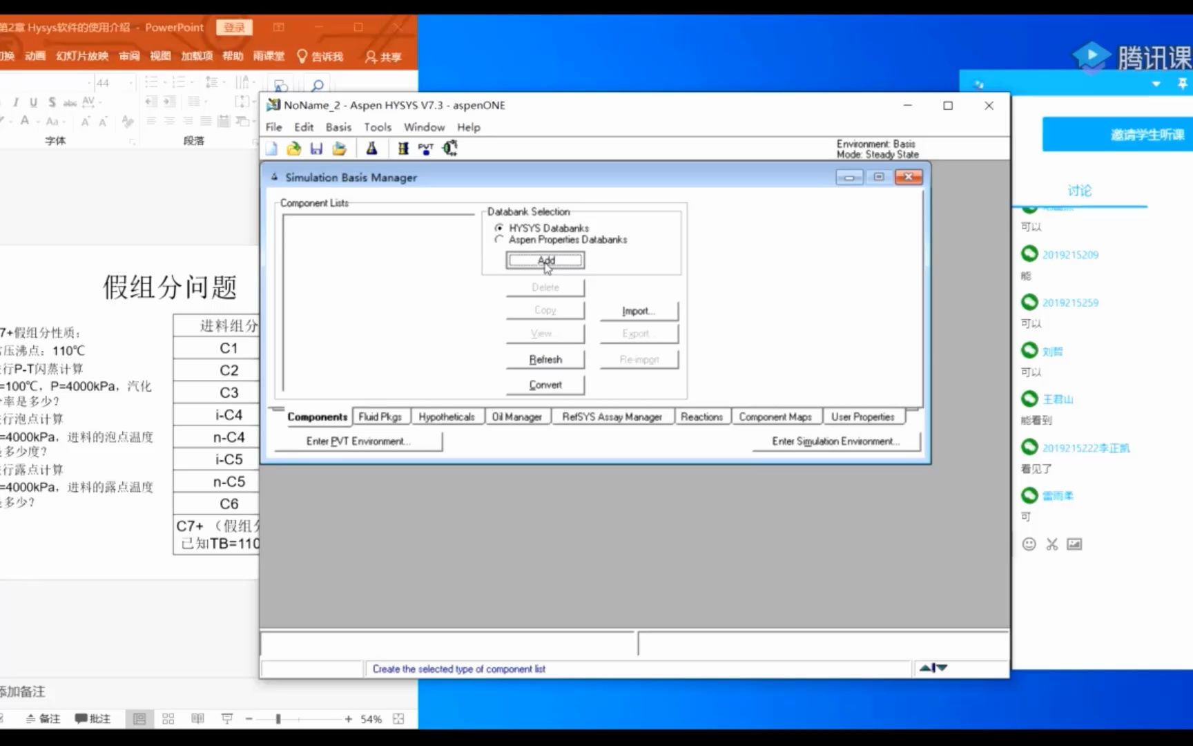Switch to the Reactions tab

[701, 417]
